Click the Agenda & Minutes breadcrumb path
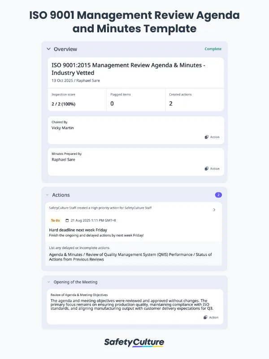 [x=130, y=257]
